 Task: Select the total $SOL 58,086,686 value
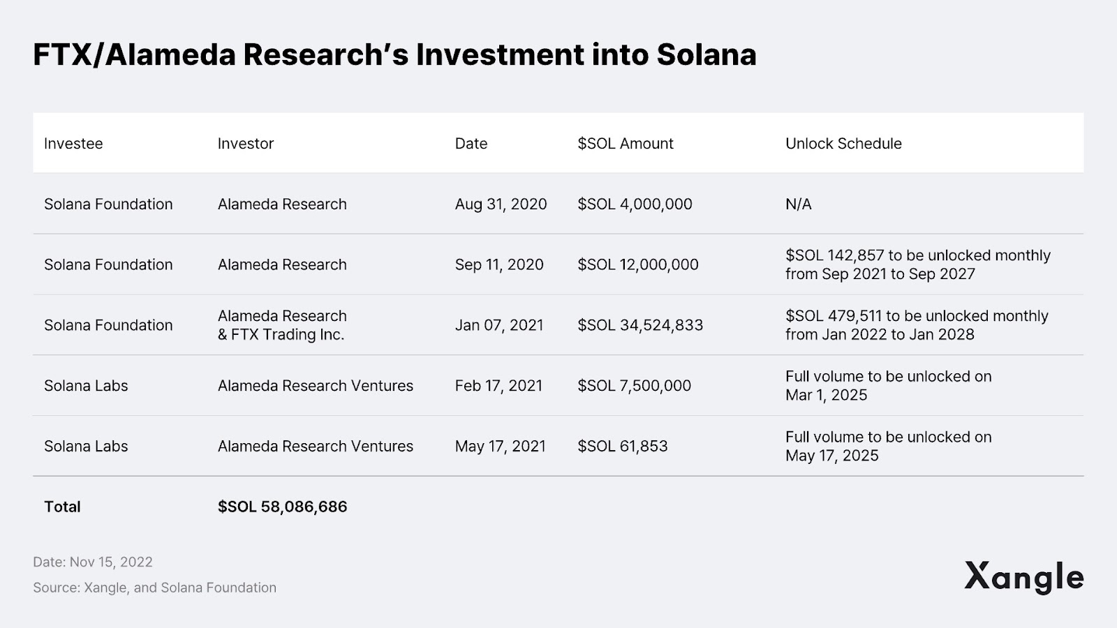click(x=282, y=507)
